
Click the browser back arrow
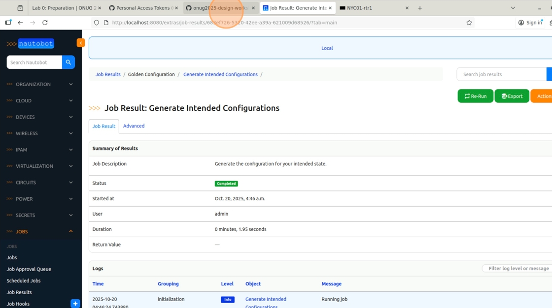coord(20,23)
